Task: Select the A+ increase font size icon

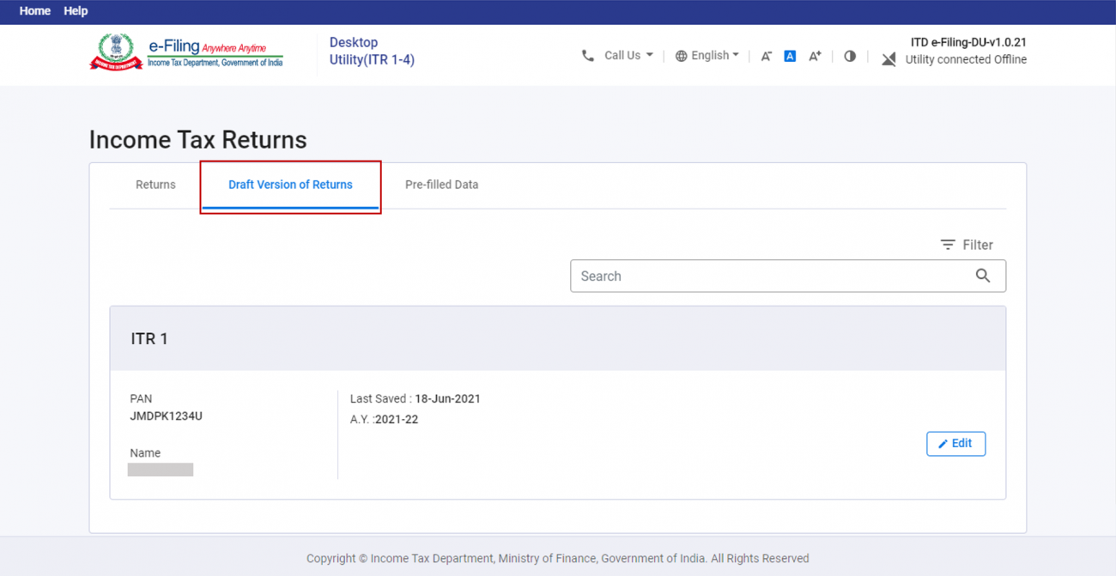Action: tap(815, 56)
